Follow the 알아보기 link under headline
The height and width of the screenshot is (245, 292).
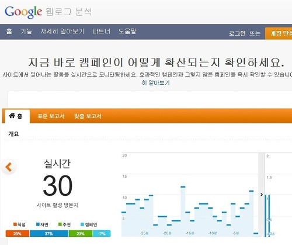tap(156, 82)
